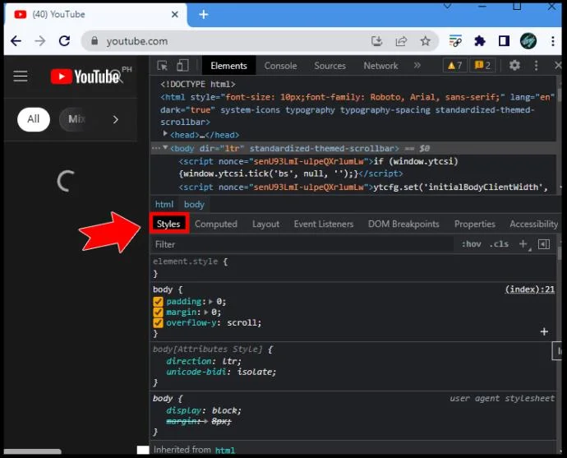Screen dimensions: 567x458
Task: Open DevTools settings gear
Action: [x=514, y=66]
